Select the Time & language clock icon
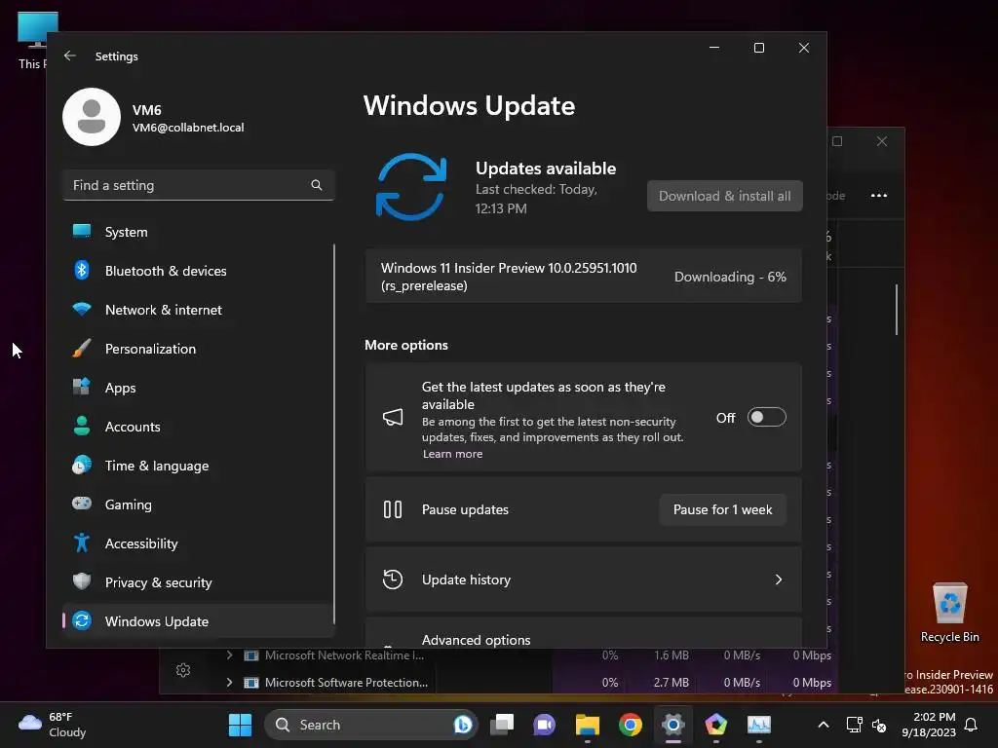Screen dimensions: 998x748 [x=82, y=466]
